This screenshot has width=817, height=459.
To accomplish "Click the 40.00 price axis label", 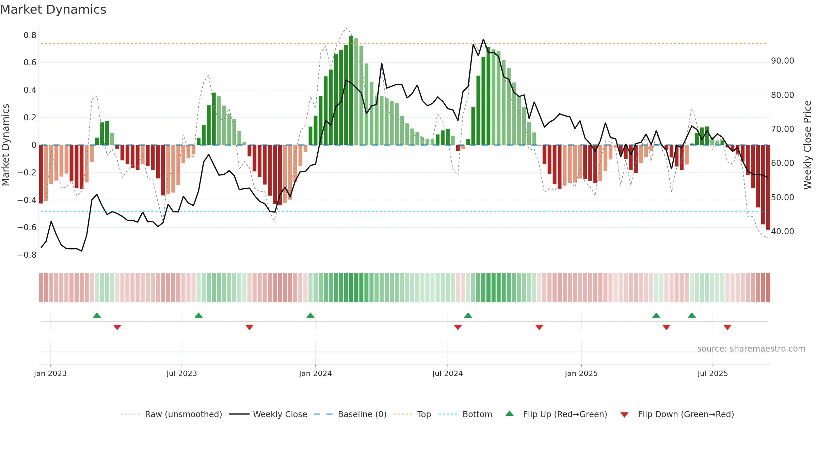I will tap(783, 231).
